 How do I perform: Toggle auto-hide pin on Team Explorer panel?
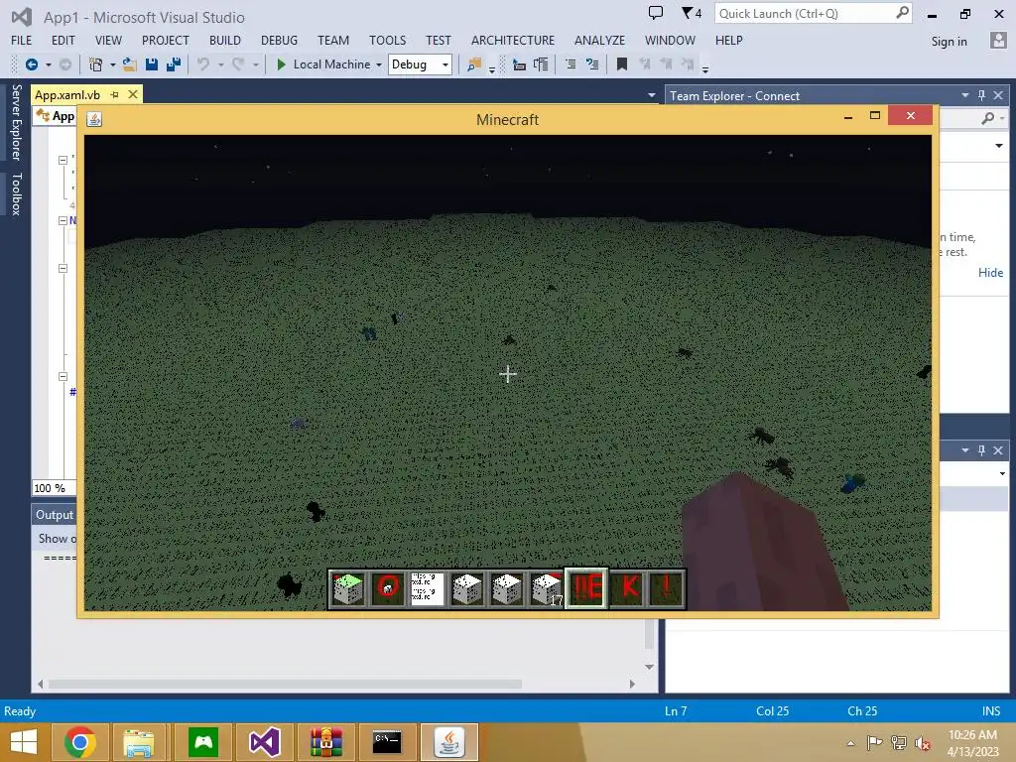coord(981,95)
